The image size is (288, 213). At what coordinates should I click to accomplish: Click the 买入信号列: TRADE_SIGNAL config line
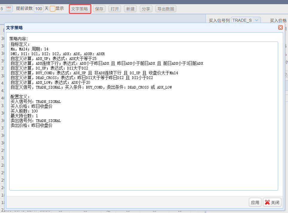36,101
